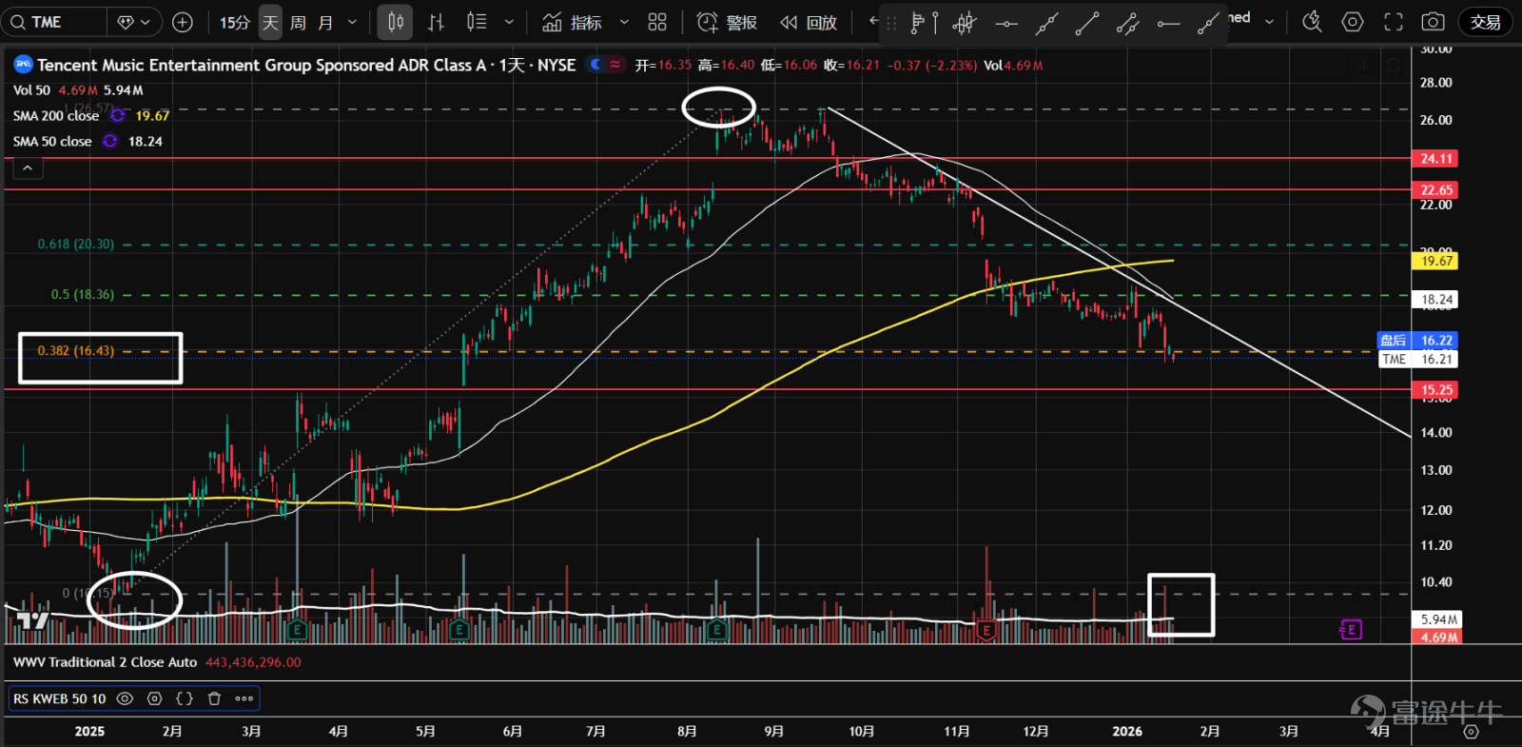The image size is (1522, 747).
Task: Click the 交易 trade button
Action: pyautogui.click(x=1486, y=22)
